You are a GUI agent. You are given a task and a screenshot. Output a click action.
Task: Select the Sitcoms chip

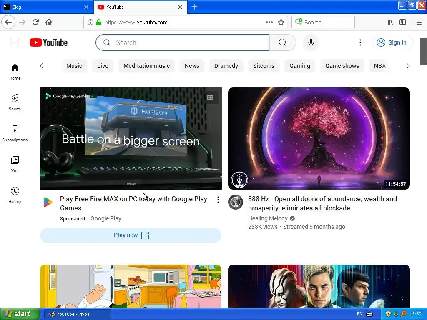264,66
